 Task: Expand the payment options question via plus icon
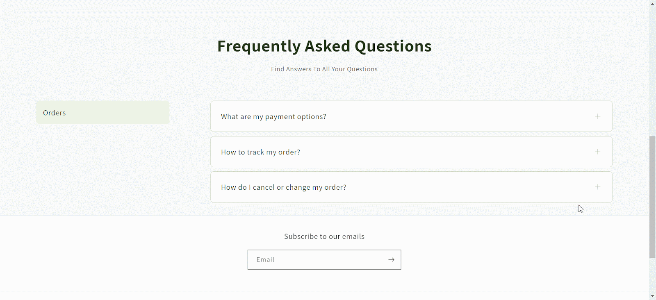click(x=598, y=116)
